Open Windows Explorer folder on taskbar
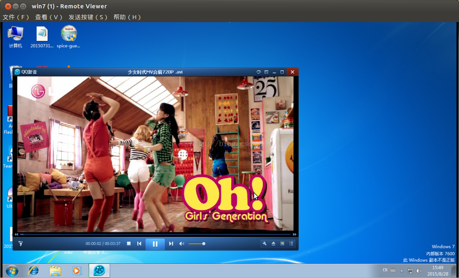Image resolution: width=459 pixels, height=278 pixels. [x=55, y=270]
